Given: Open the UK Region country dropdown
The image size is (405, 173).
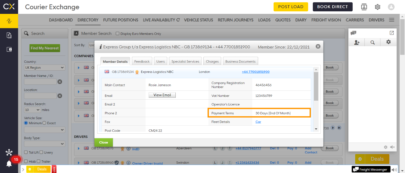Looking at the screenshot, I should 45,68.
